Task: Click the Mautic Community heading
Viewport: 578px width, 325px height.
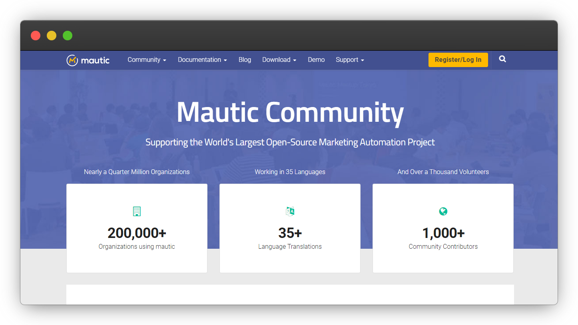Action: 290,113
